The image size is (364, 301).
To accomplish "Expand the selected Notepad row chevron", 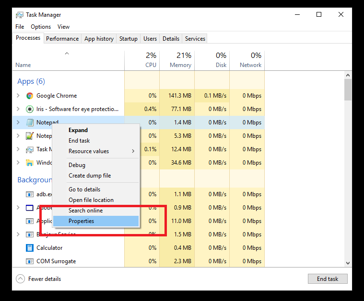I will pyautogui.click(x=18, y=122).
